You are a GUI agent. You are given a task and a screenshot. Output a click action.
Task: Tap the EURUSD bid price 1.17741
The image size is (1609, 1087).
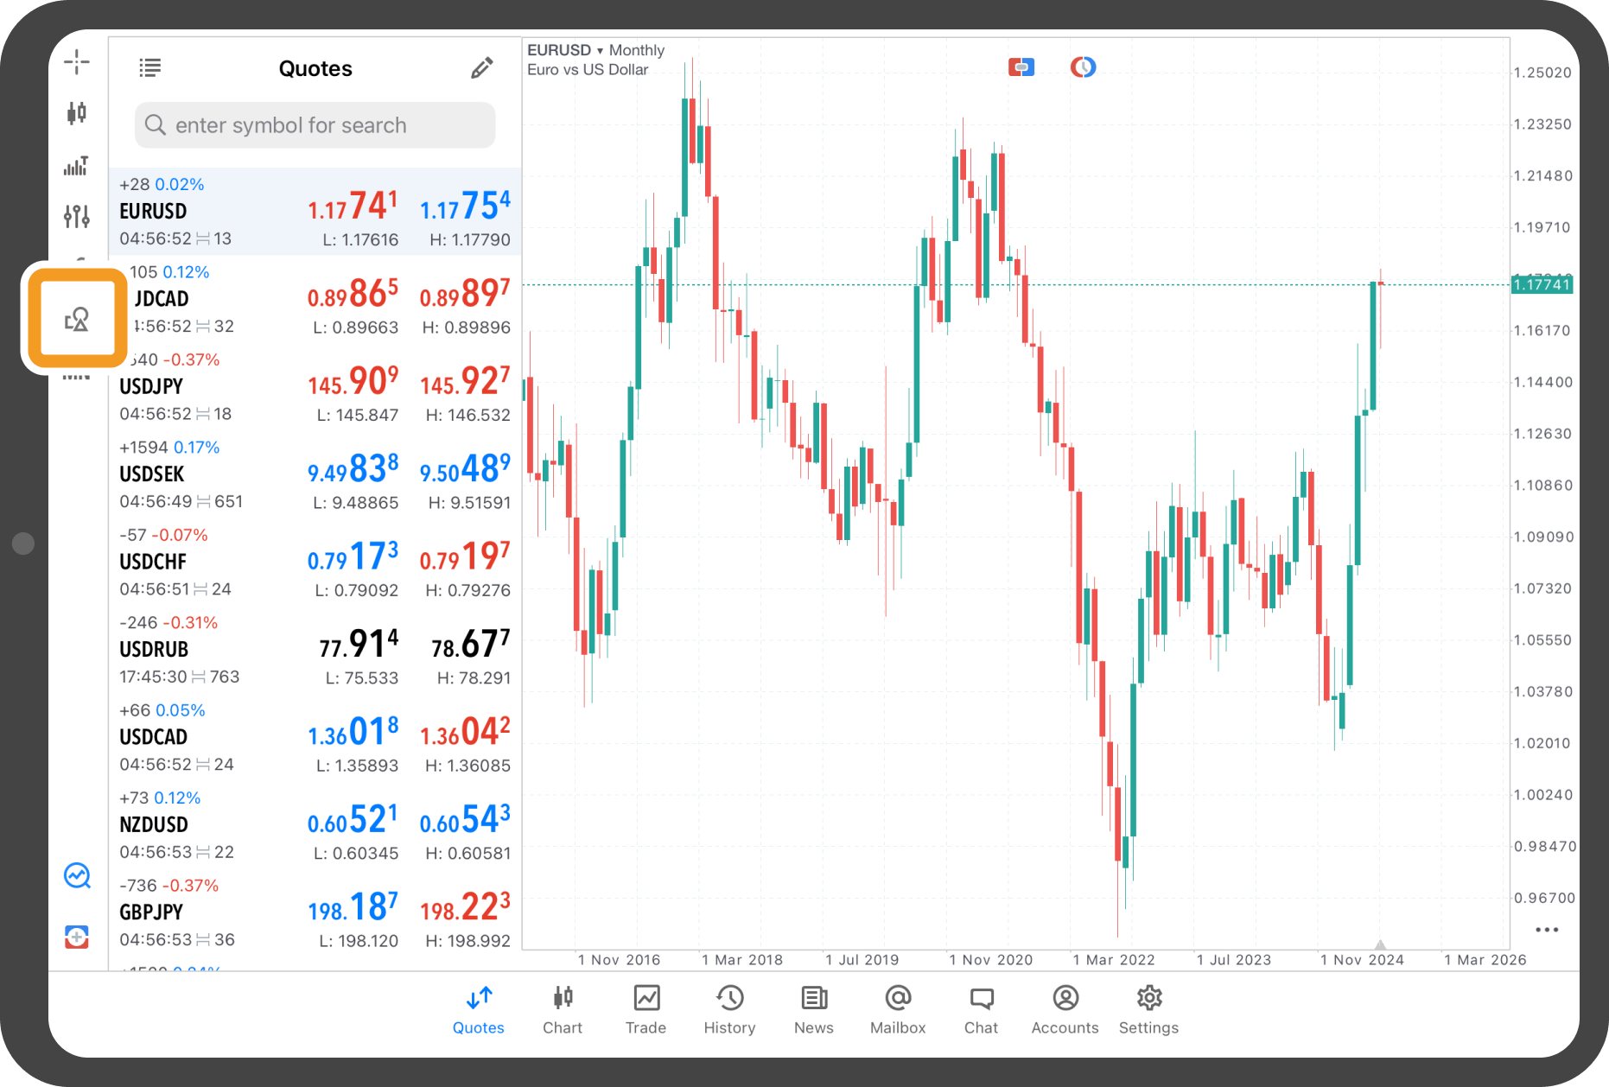353,207
